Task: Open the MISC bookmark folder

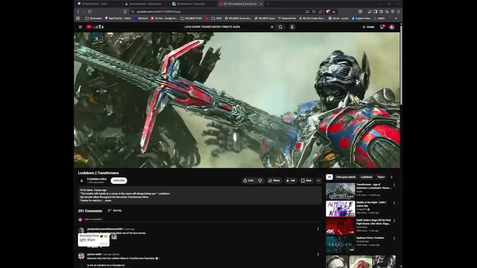Action: pyautogui.click(x=217, y=18)
